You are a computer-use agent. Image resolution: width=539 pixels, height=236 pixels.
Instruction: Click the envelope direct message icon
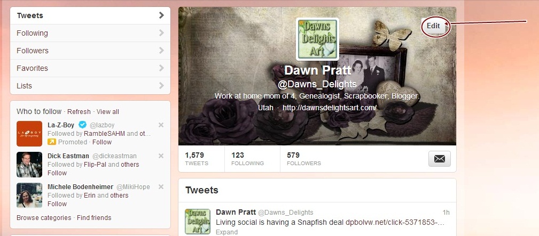(x=439, y=159)
